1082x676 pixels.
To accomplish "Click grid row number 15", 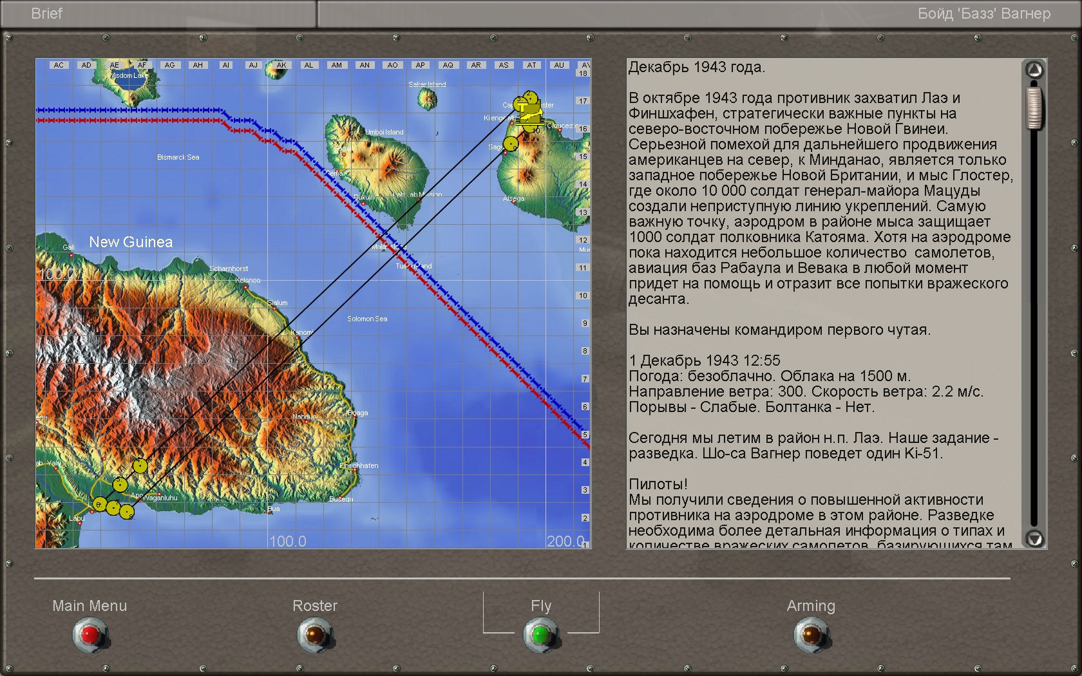I will (x=583, y=156).
